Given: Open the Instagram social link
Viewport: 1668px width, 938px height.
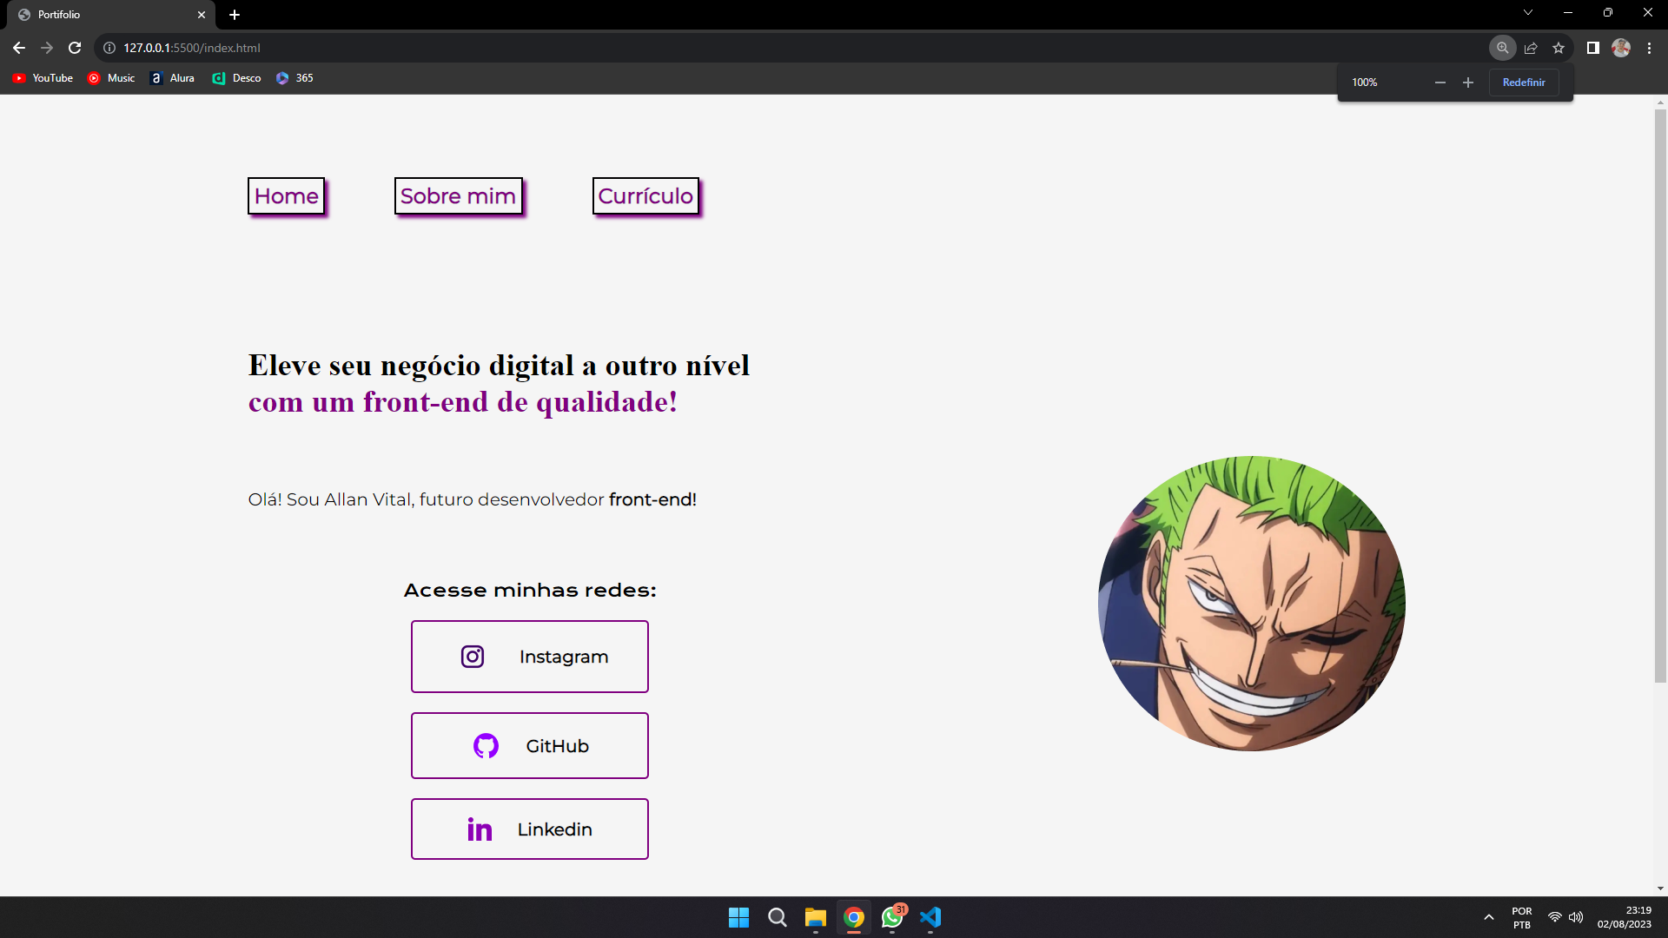Looking at the screenshot, I should point(529,655).
